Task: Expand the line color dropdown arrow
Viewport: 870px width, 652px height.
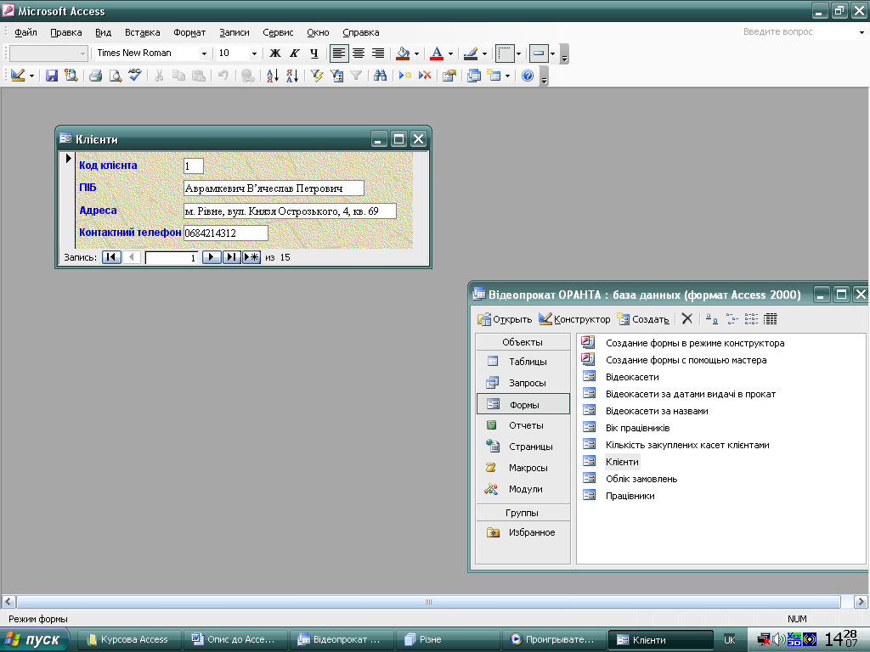Action: point(484,53)
